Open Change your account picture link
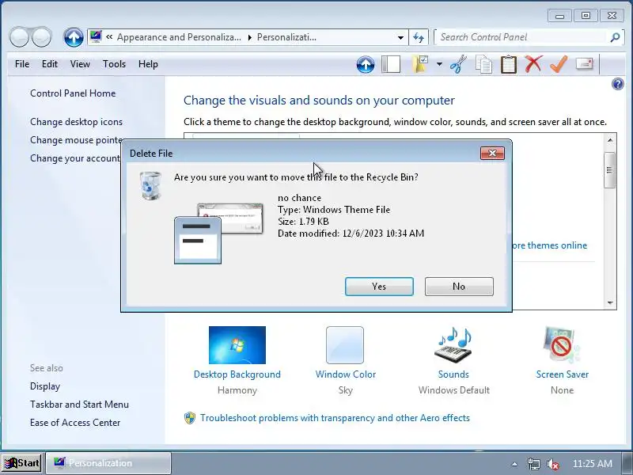The width and height of the screenshot is (633, 475). click(x=75, y=158)
